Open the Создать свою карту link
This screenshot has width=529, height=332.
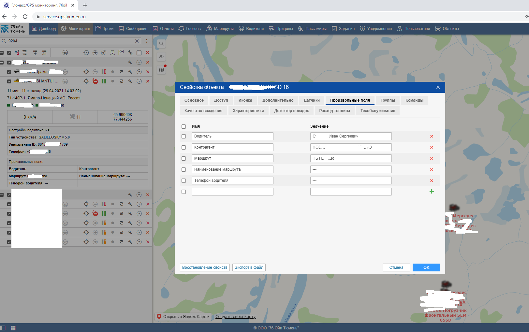point(235,317)
